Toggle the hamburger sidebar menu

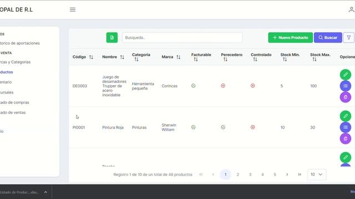click(73, 10)
